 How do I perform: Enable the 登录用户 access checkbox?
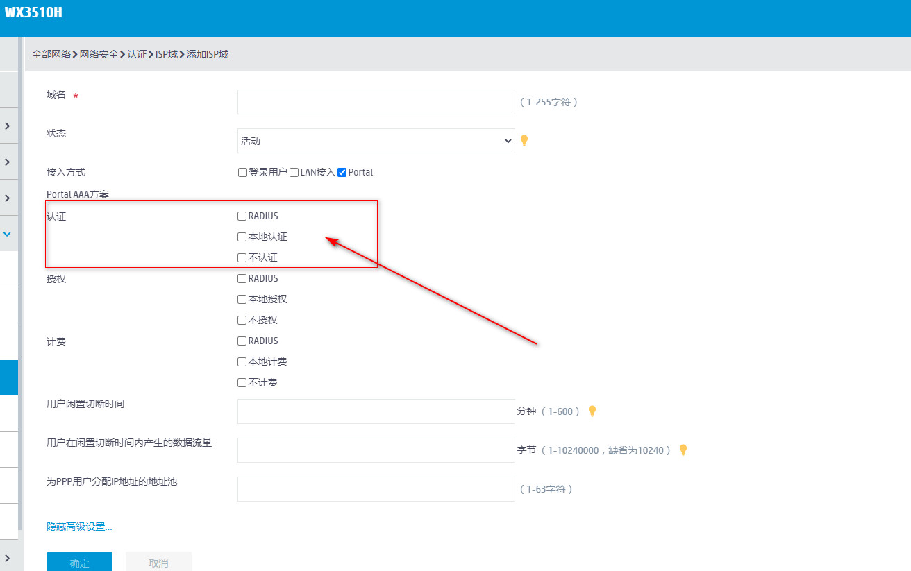tap(242, 172)
